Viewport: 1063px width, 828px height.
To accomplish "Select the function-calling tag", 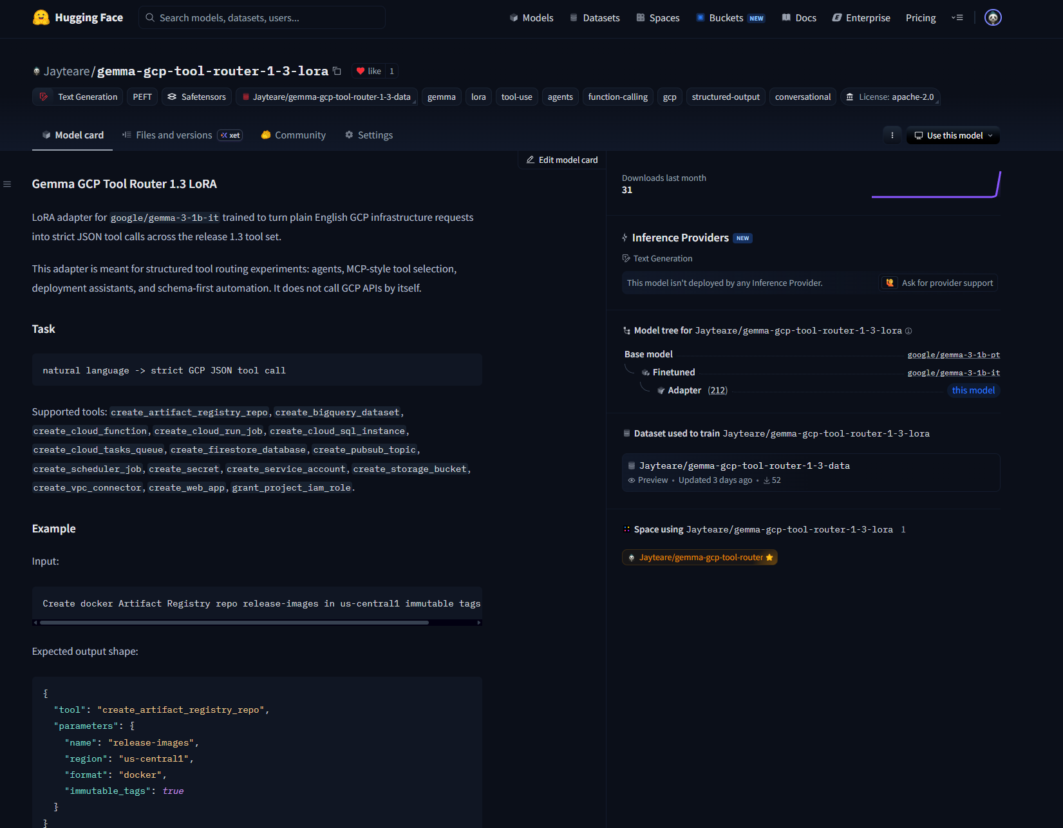I will (x=618, y=97).
